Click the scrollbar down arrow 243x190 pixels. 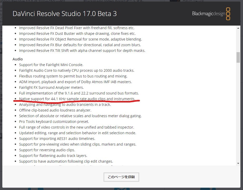238,163
